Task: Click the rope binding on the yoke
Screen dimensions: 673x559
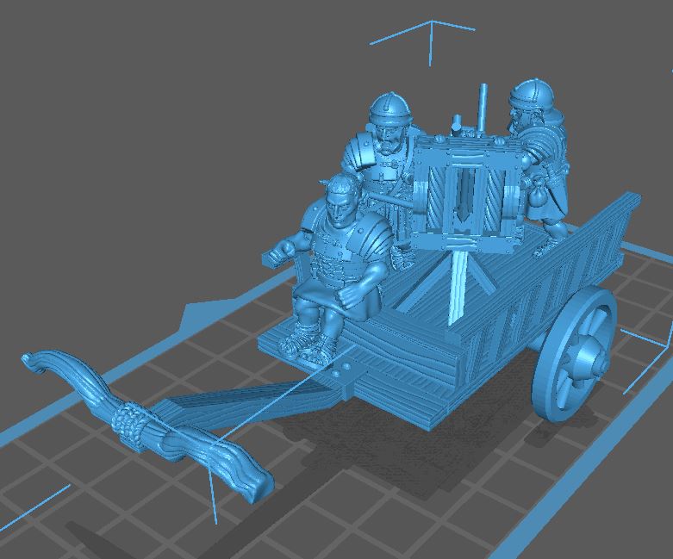Action: [x=129, y=424]
